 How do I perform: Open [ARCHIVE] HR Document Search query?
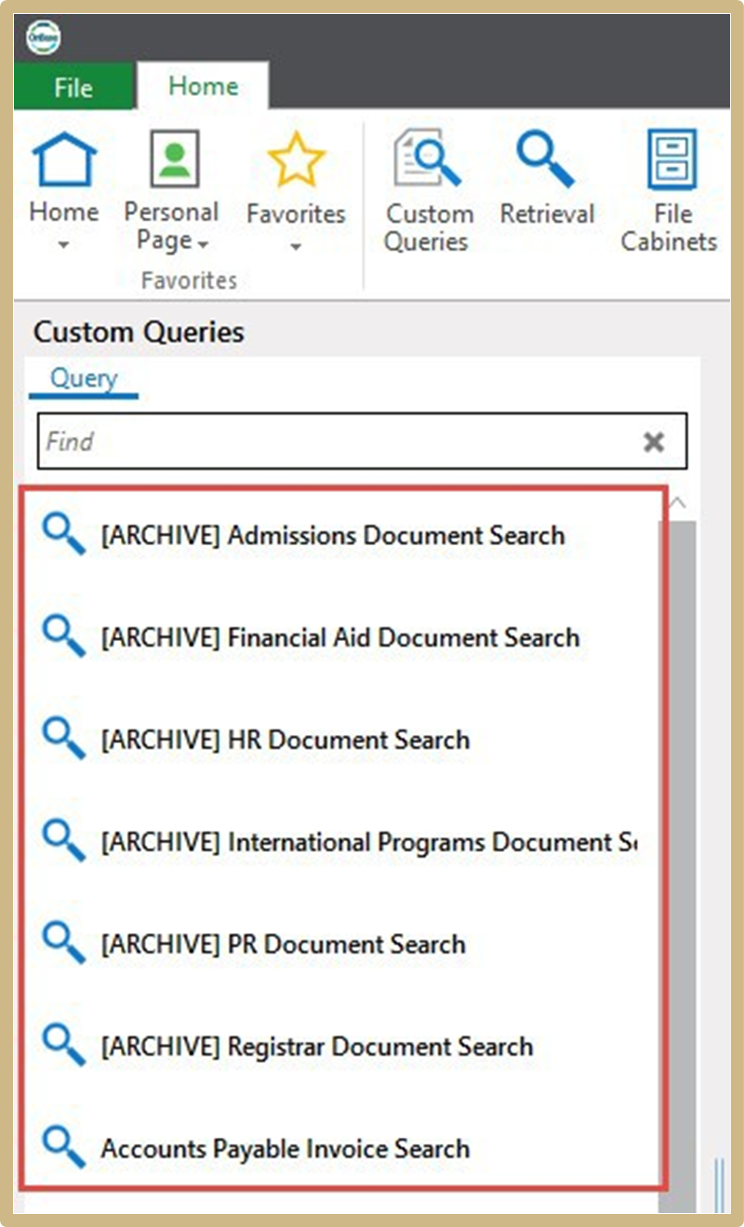point(285,740)
